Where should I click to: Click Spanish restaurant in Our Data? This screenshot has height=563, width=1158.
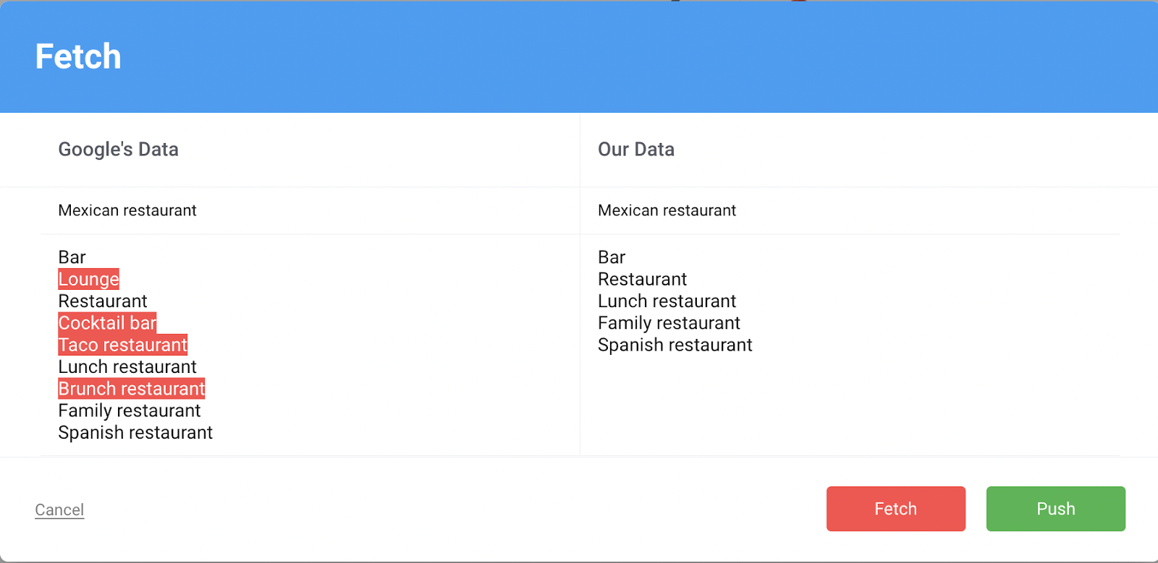[675, 345]
